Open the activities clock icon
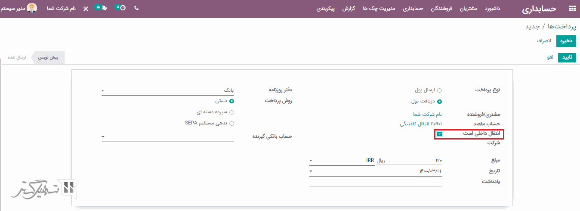 pos(123,8)
